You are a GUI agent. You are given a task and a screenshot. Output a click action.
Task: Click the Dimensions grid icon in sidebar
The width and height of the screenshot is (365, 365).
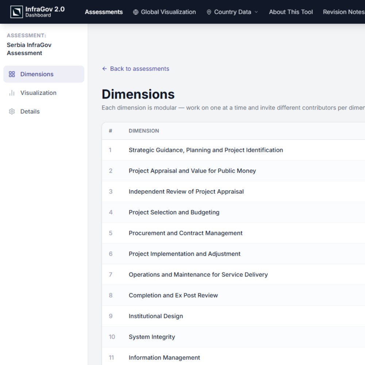[x=12, y=74]
